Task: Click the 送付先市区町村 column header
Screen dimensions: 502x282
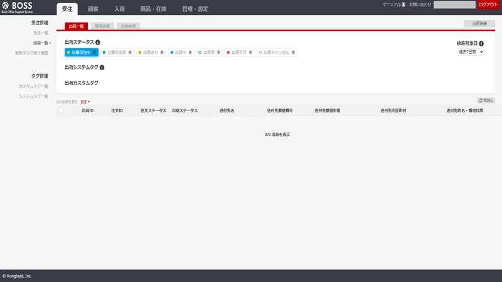Action: (x=393, y=111)
